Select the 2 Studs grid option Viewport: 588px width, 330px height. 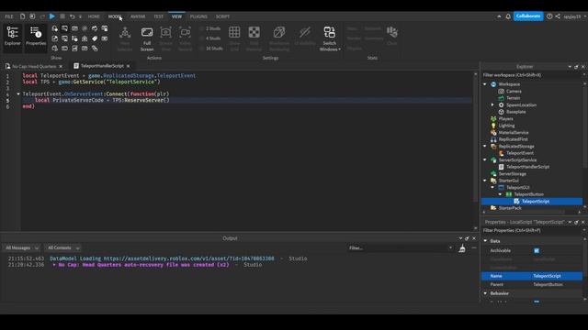point(210,28)
